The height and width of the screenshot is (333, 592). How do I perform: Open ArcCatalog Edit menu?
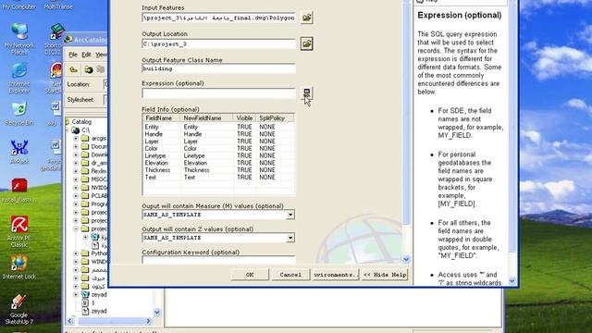[86, 55]
